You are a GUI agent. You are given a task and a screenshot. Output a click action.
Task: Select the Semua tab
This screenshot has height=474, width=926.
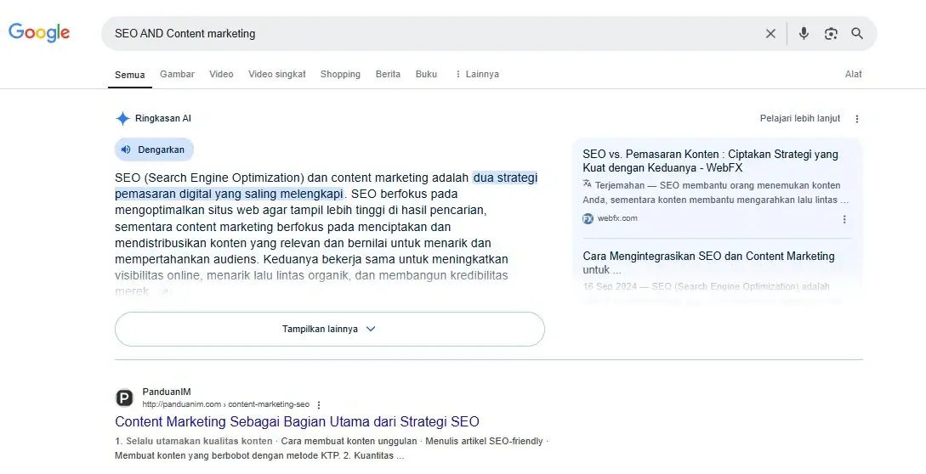[x=130, y=75]
